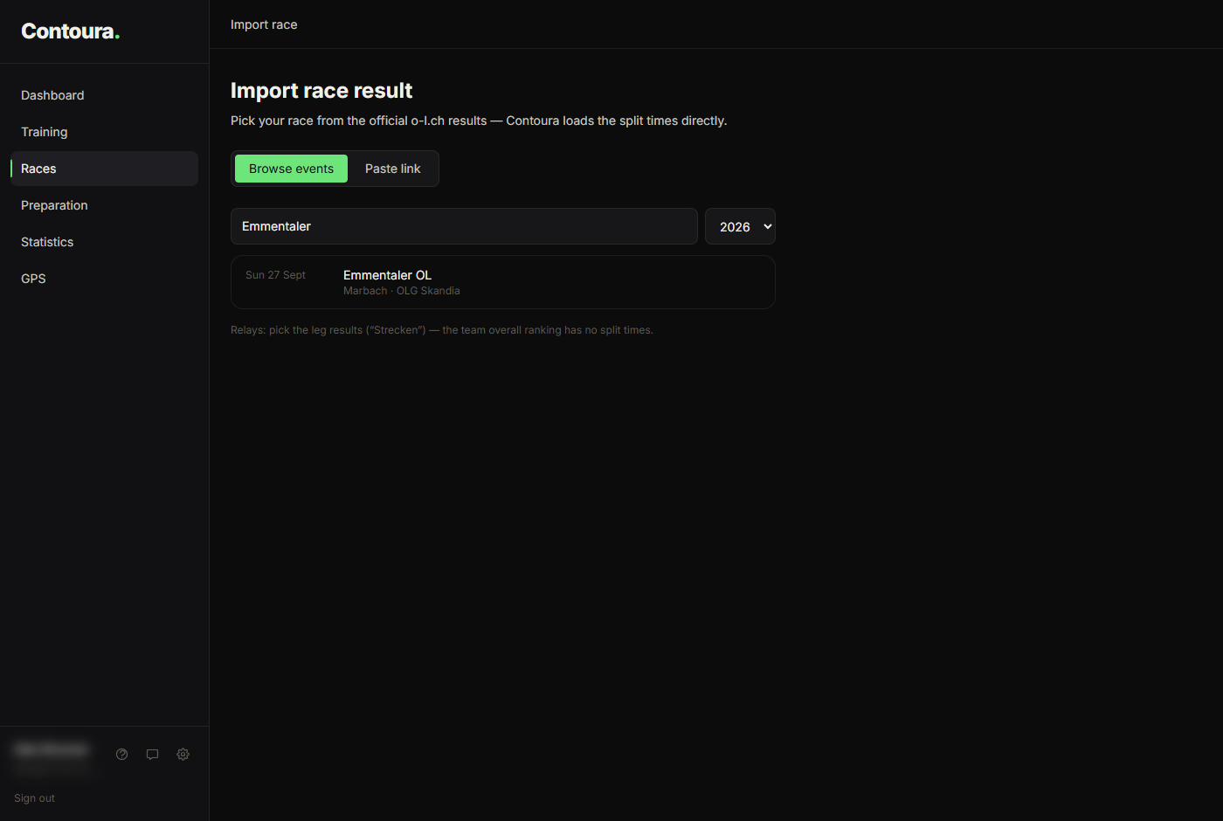
Task: Open the help question-mark icon
Action: pyautogui.click(x=122, y=755)
